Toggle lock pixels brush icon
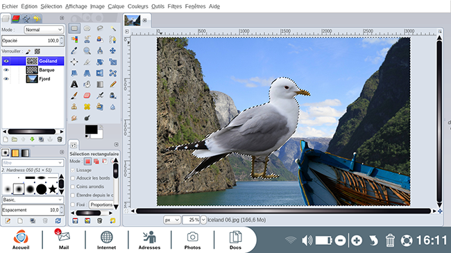The height and width of the screenshot is (253, 451). [x=28, y=51]
